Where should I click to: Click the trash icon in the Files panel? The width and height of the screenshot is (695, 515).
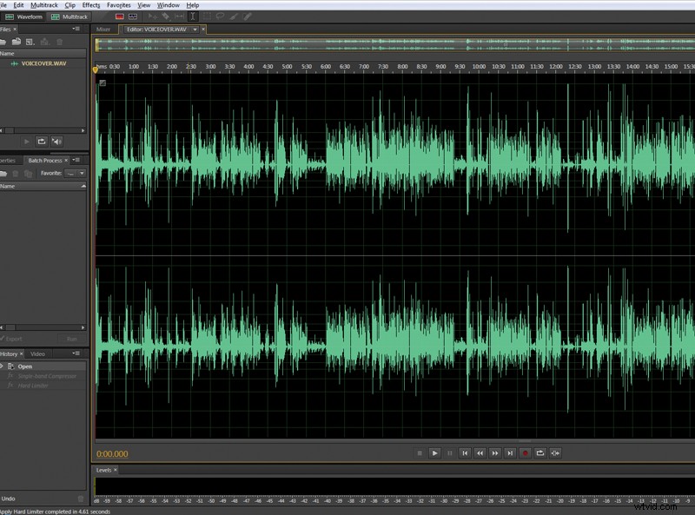tap(60, 42)
